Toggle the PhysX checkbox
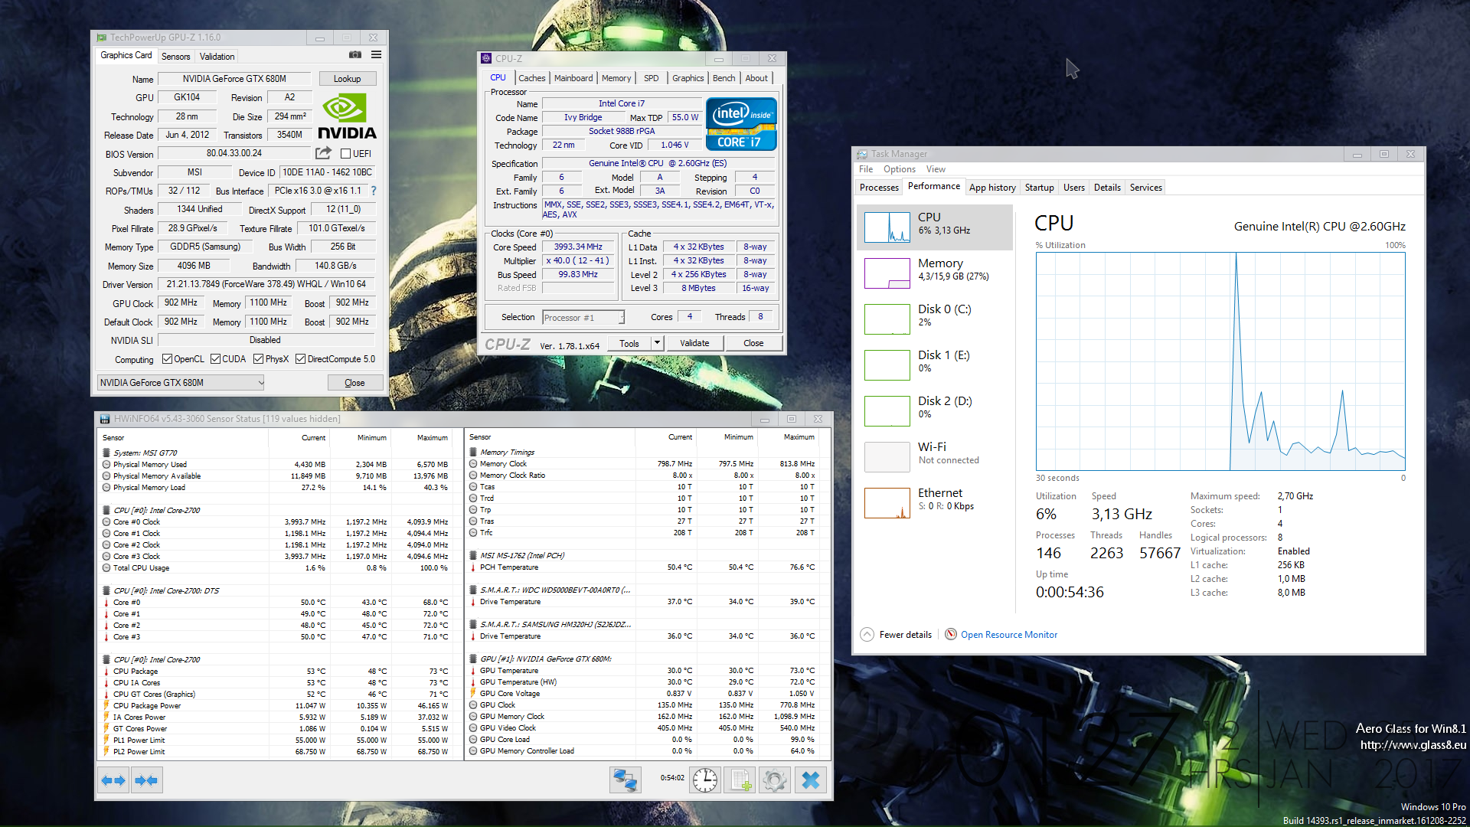 (259, 359)
